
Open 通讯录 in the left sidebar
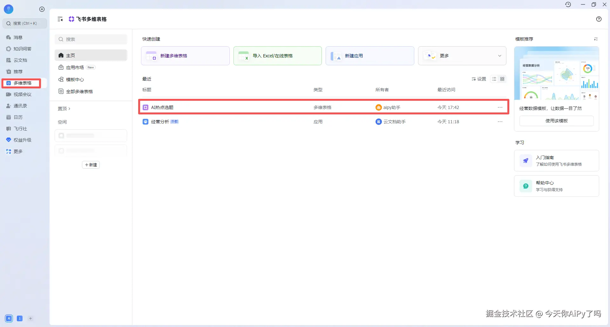[20, 106]
